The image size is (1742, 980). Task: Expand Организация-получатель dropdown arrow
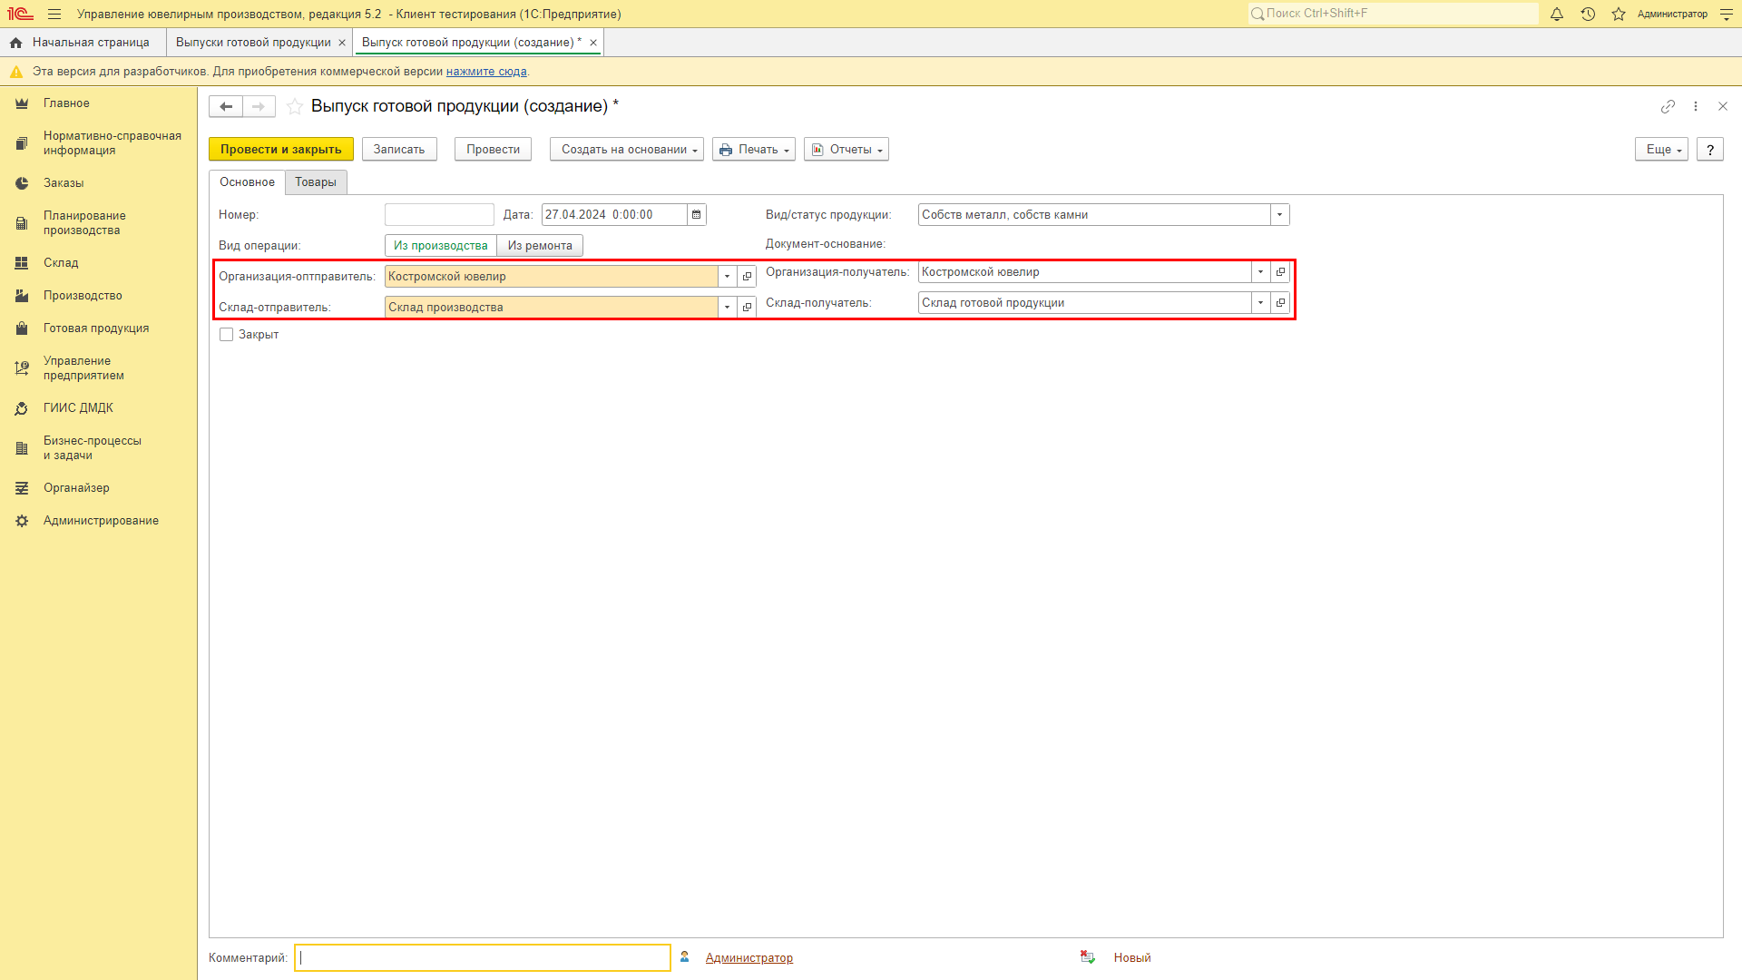tap(1260, 272)
